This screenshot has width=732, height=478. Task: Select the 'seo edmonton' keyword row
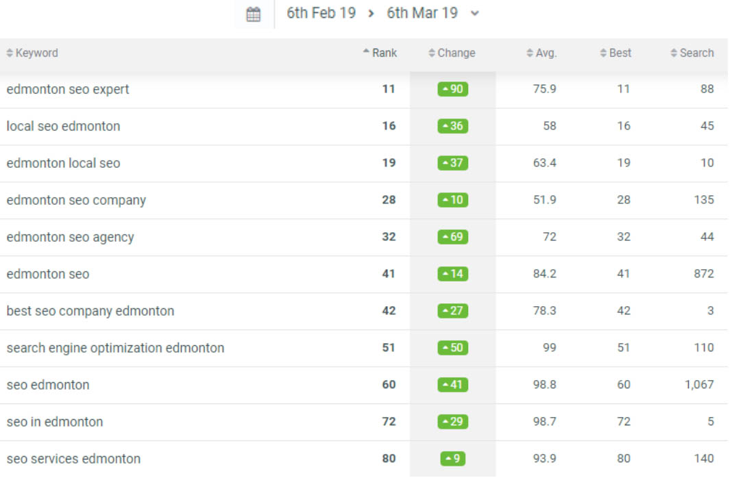pos(364,385)
